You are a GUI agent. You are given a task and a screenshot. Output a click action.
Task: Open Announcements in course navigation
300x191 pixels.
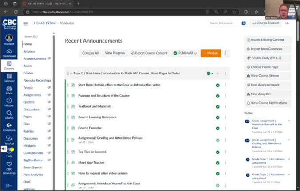pyautogui.click(x=35, y=58)
